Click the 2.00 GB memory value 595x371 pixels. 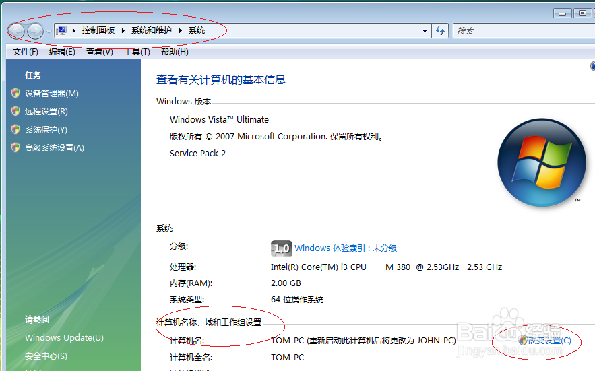tap(286, 283)
